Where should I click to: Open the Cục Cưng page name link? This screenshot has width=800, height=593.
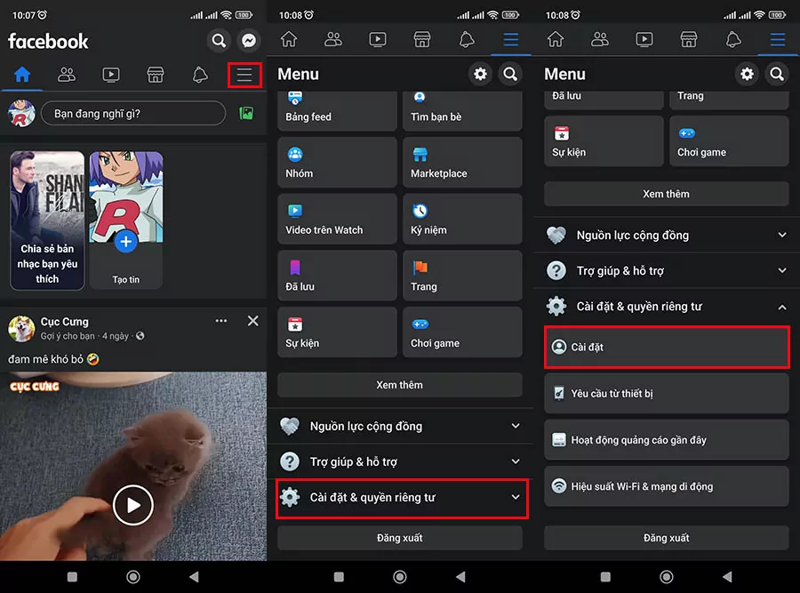(x=64, y=322)
